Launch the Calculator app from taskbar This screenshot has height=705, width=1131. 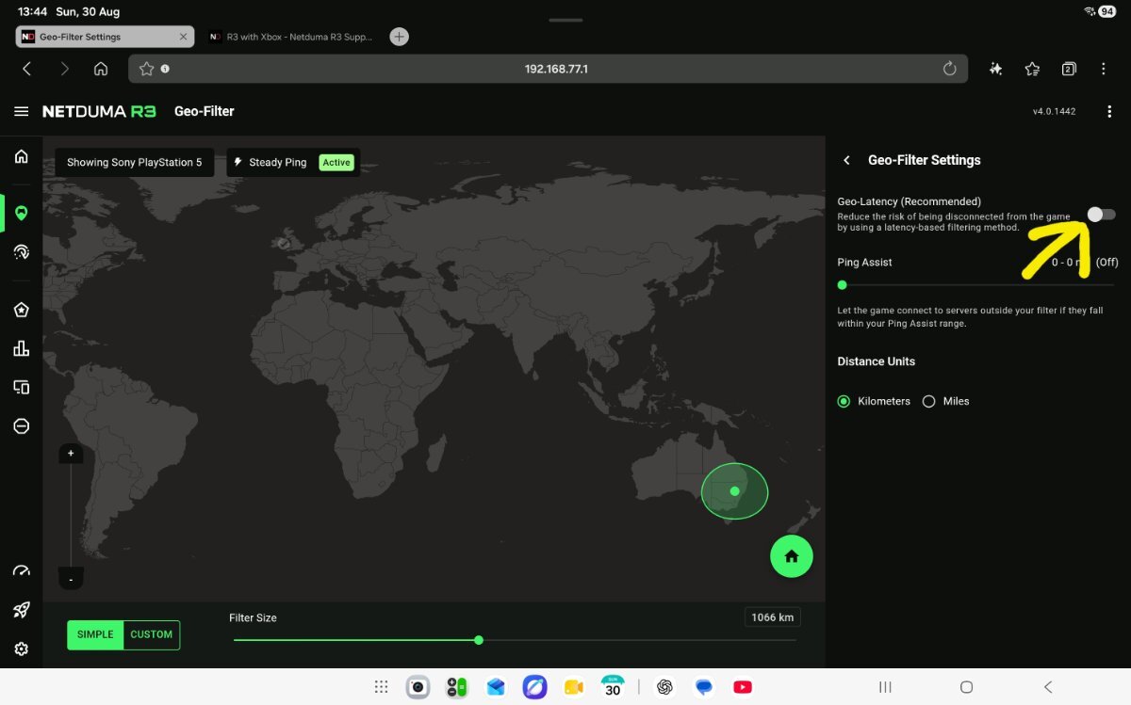[456, 687]
